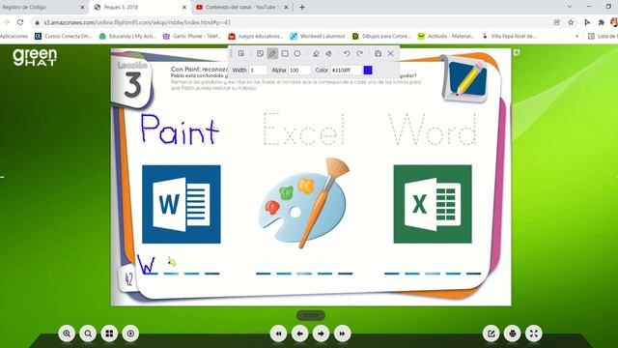Click the Paint palette icon image

click(x=304, y=203)
